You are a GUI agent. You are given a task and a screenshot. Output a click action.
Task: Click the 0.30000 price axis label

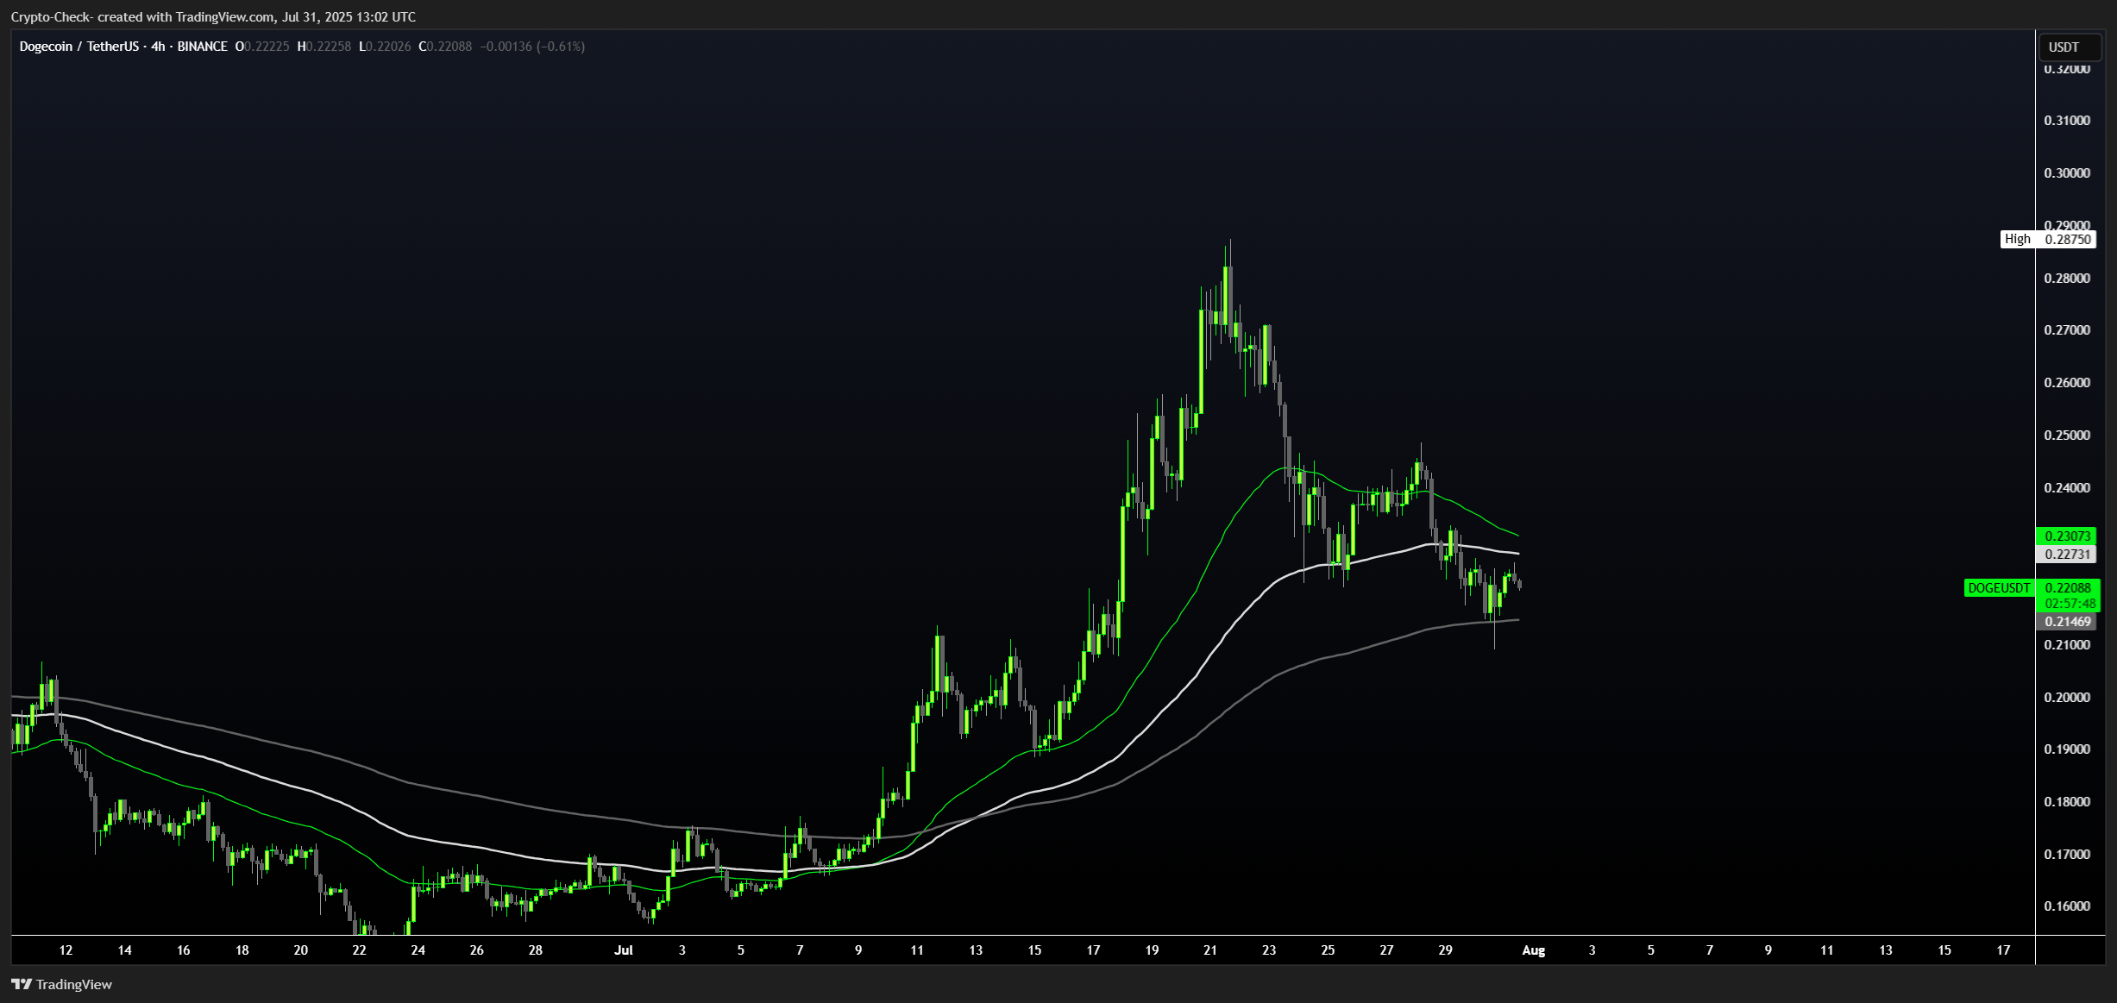coord(2067,172)
